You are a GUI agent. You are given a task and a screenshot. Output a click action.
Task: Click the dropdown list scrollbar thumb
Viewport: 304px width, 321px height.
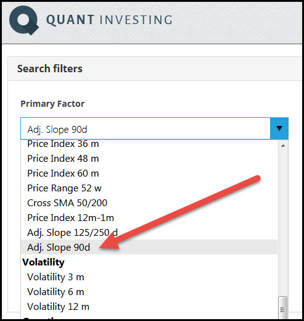click(x=283, y=308)
